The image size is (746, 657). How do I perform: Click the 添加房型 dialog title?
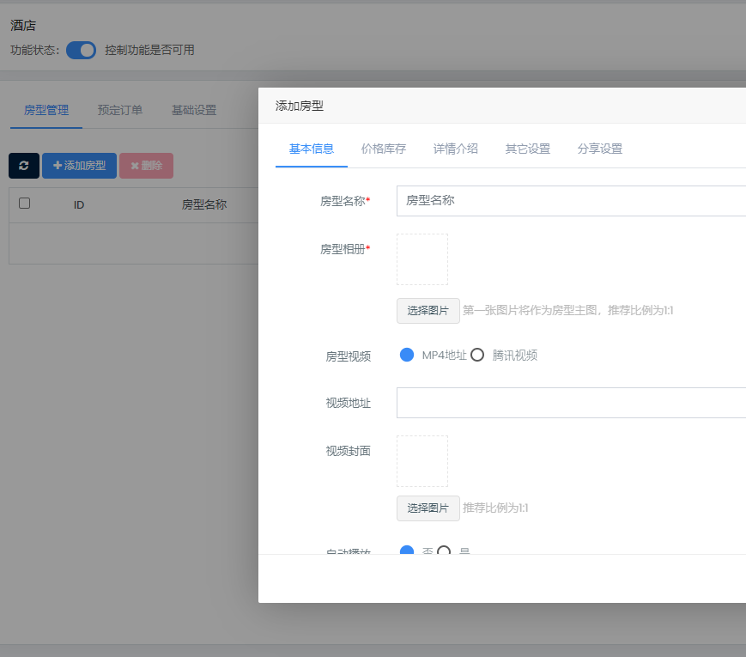(300, 106)
